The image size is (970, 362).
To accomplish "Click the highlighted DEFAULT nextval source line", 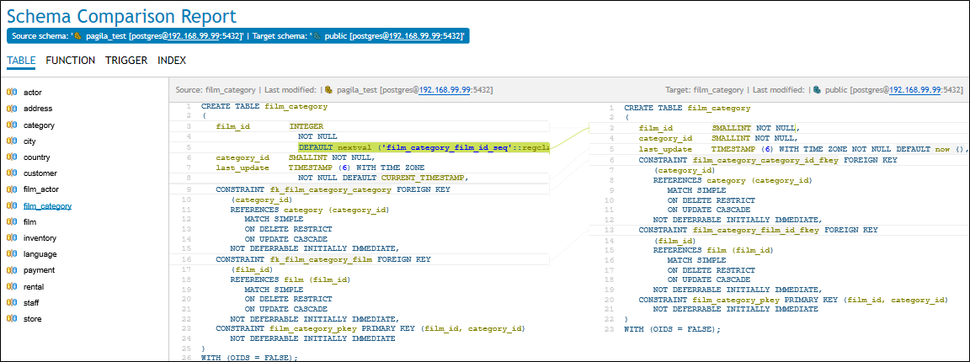I will [x=424, y=148].
